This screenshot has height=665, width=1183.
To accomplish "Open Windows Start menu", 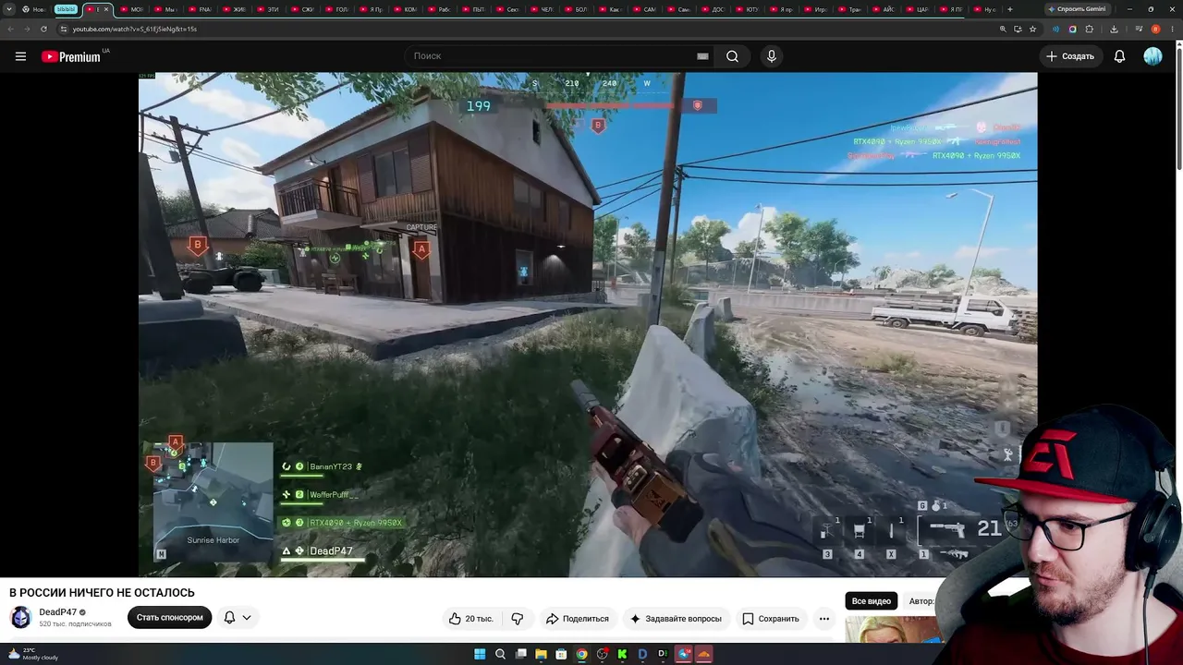I will (x=480, y=654).
